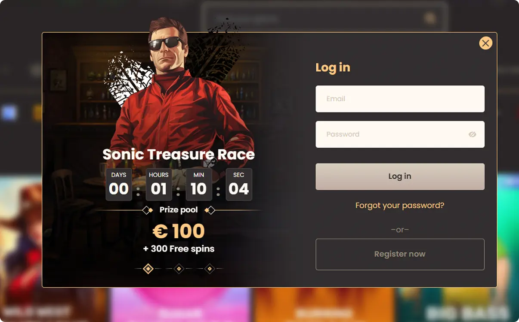Jump to the second promo carousel diamond
The width and height of the screenshot is (519, 322).
click(x=179, y=269)
